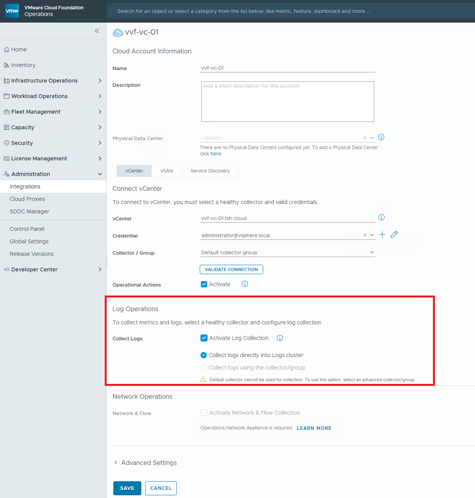Click the info icon next to vCenter field
The width and height of the screenshot is (475, 498).
(382, 217)
